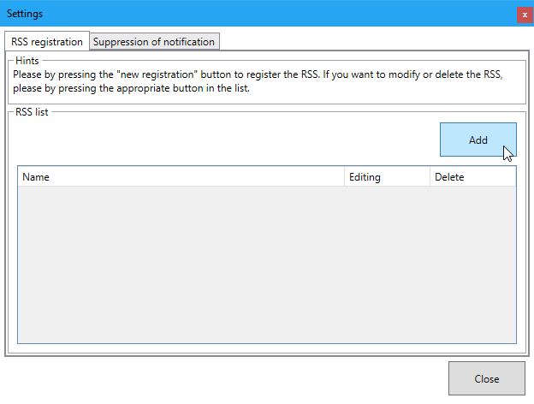Viewport: 534px width, 404px height.
Task: Click the bottom of the empty RSS list
Action: 266,334
